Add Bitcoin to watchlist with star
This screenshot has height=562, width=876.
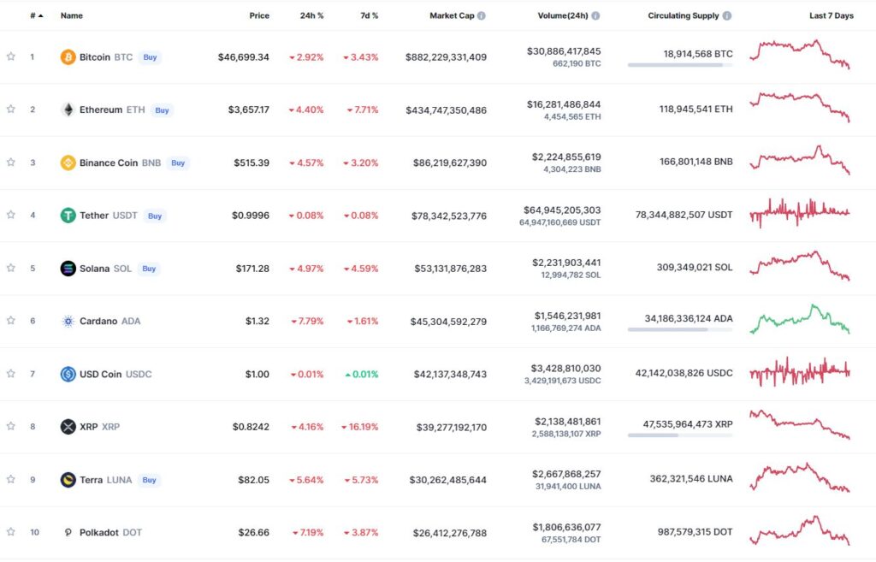10,56
